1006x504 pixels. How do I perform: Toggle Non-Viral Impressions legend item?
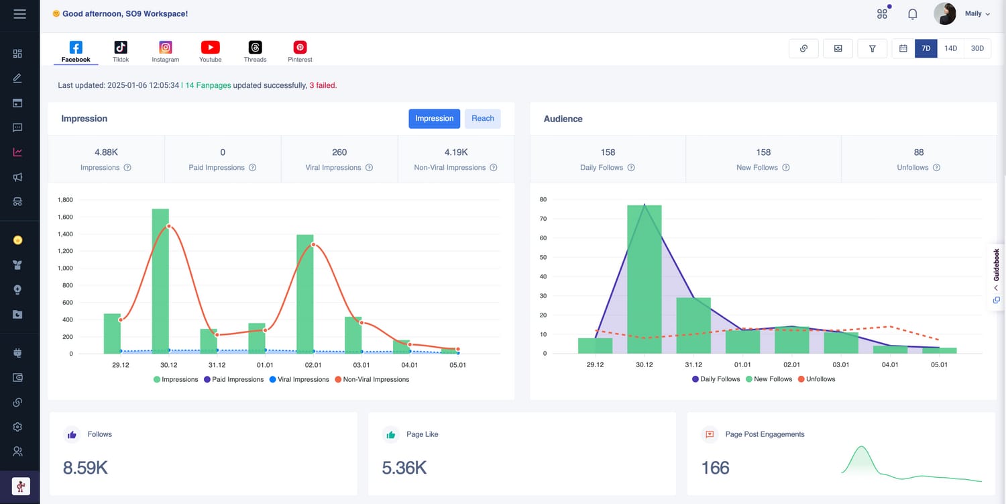click(x=372, y=379)
